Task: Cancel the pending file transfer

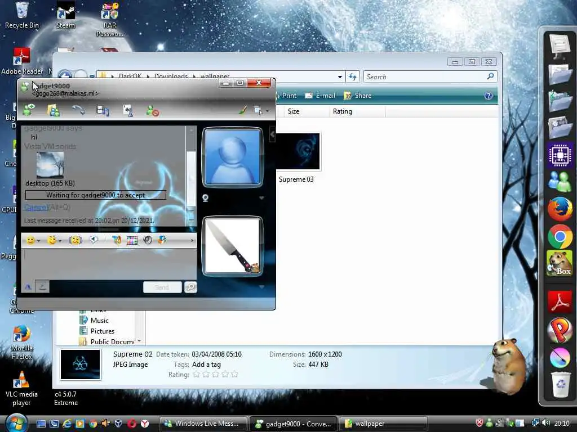Action: pos(35,207)
